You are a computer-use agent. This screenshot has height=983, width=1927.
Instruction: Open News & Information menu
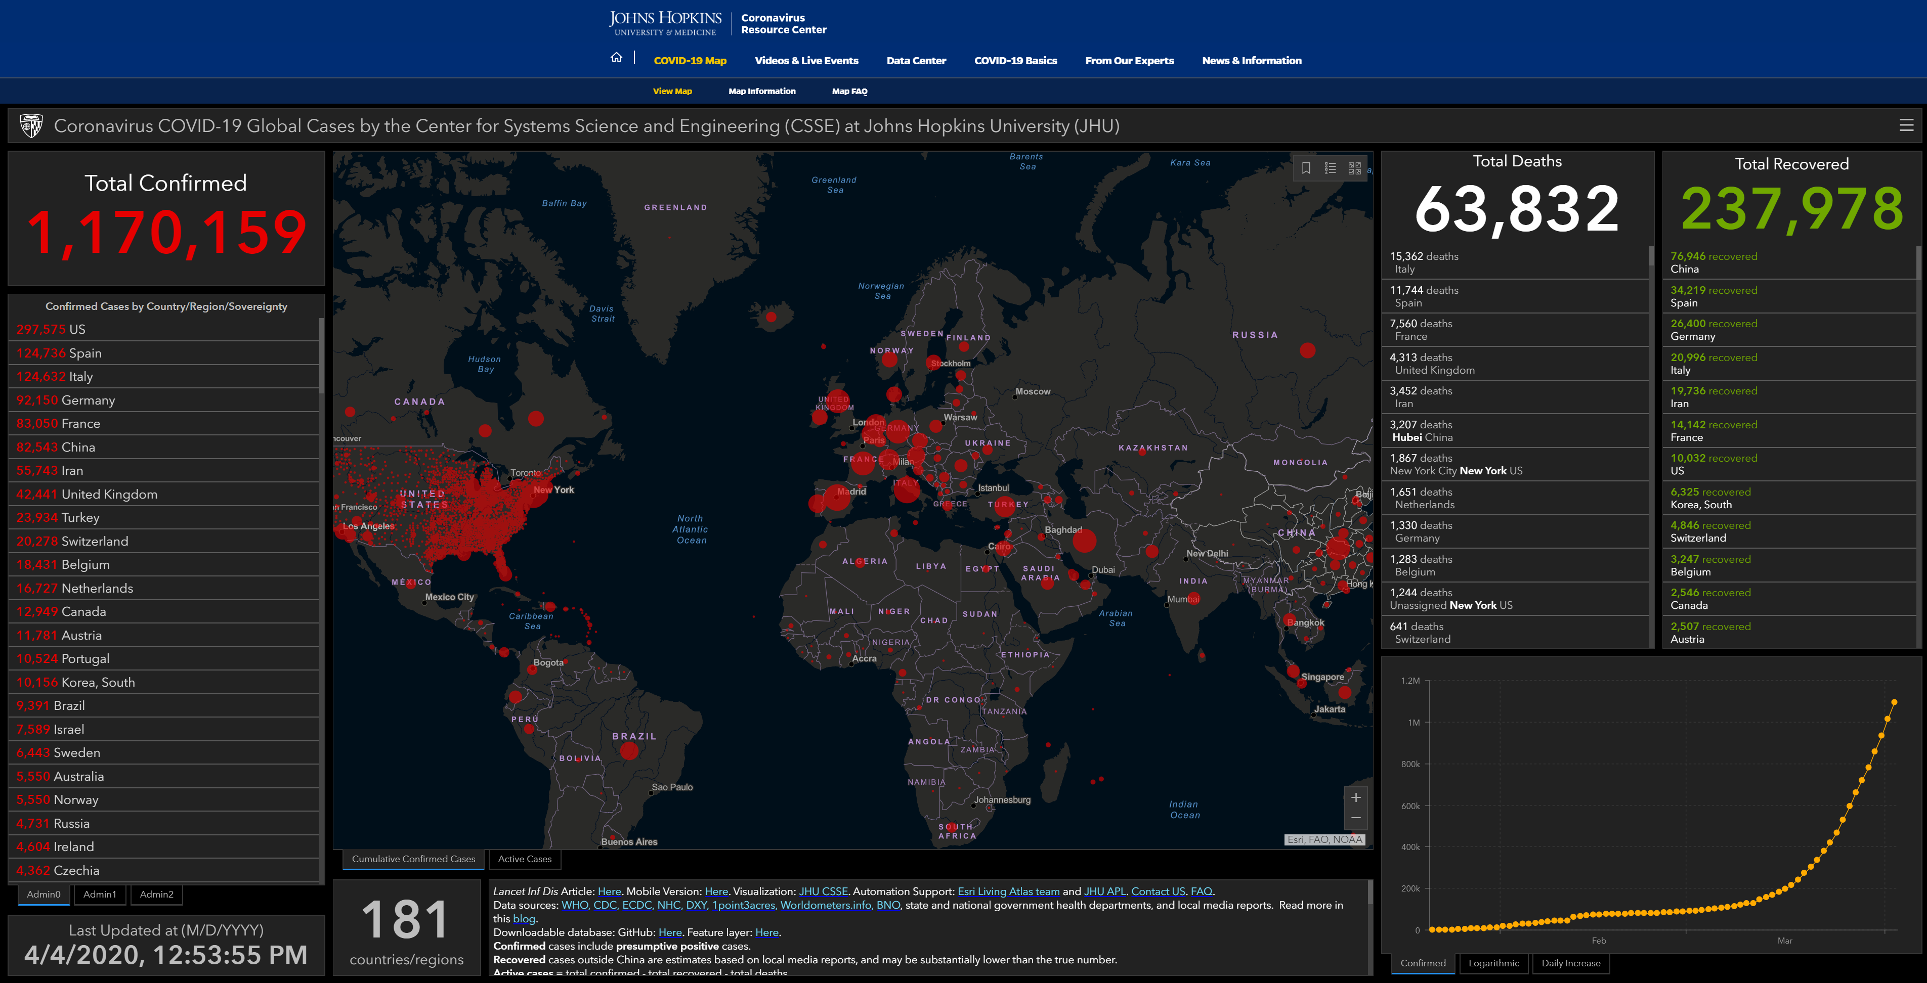(1252, 61)
